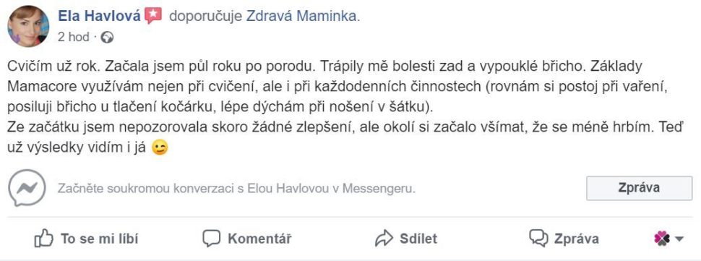Choose the Sdílet text label
701x261 pixels.
tap(418, 239)
